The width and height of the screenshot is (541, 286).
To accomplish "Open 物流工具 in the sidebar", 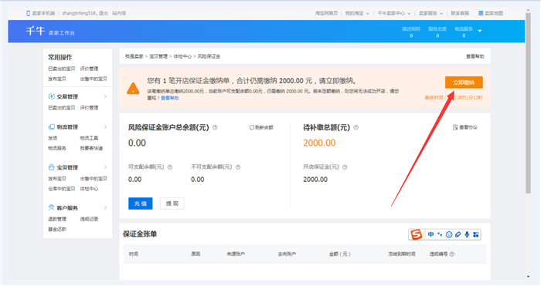I will click(x=89, y=138).
